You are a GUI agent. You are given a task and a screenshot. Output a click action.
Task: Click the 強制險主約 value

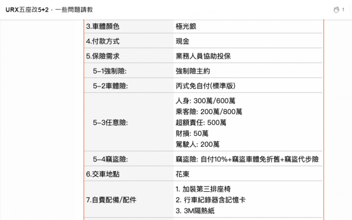pos(193,71)
